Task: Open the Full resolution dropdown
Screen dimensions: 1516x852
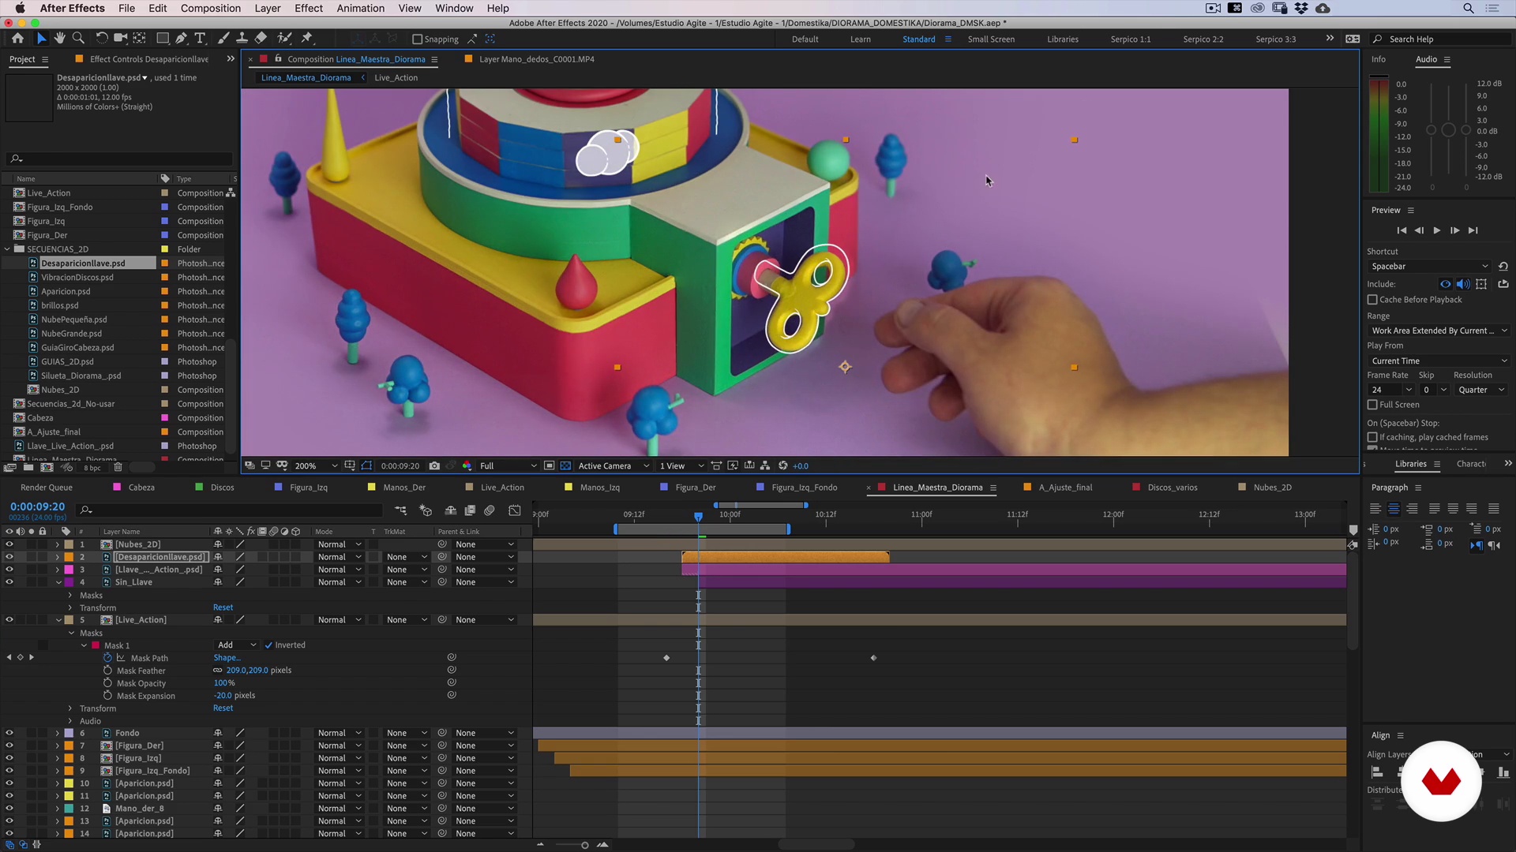Action: 508,466
